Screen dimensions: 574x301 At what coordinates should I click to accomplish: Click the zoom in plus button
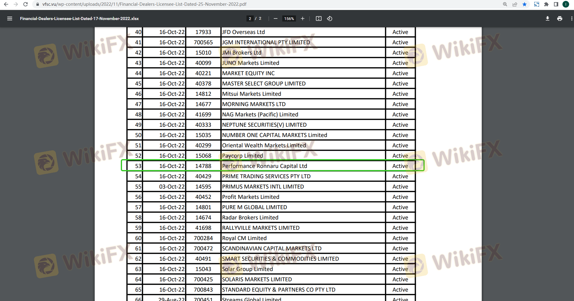pos(303,18)
